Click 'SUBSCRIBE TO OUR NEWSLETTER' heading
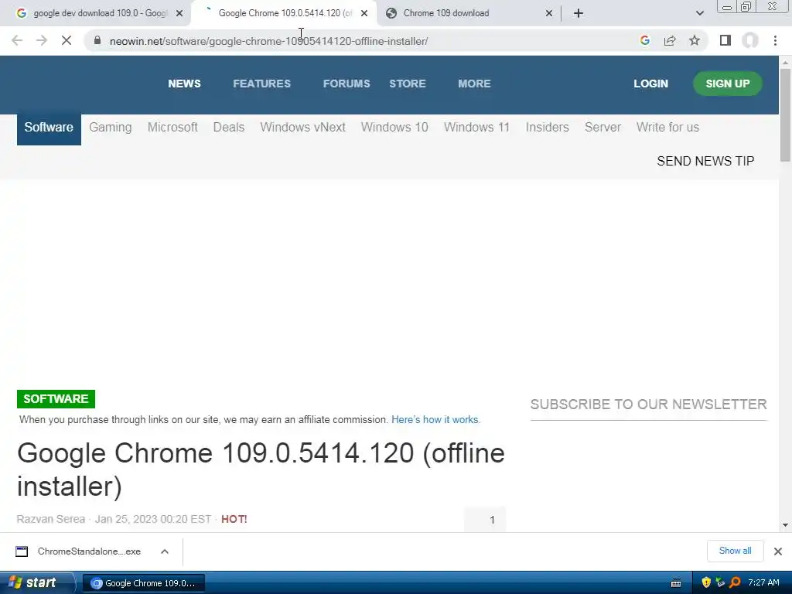 coord(649,405)
